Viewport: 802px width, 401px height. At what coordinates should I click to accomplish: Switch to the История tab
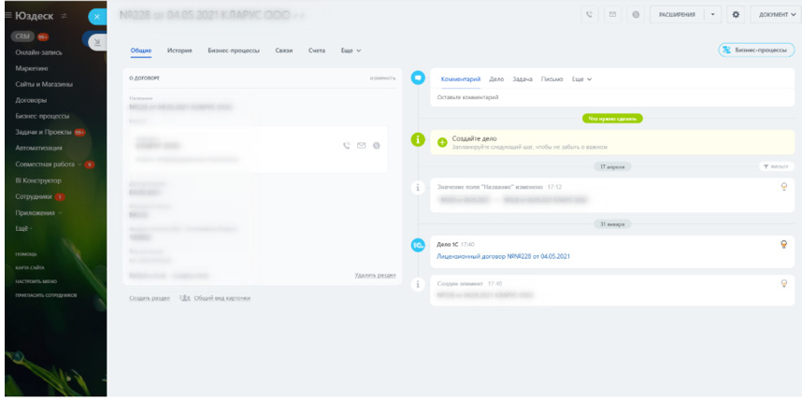[x=179, y=50]
